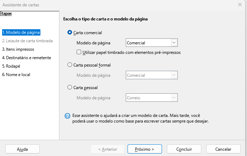Jump to step 3. Itens impressos
The width and height of the screenshot is (247, 156).
tap(18, 49)
